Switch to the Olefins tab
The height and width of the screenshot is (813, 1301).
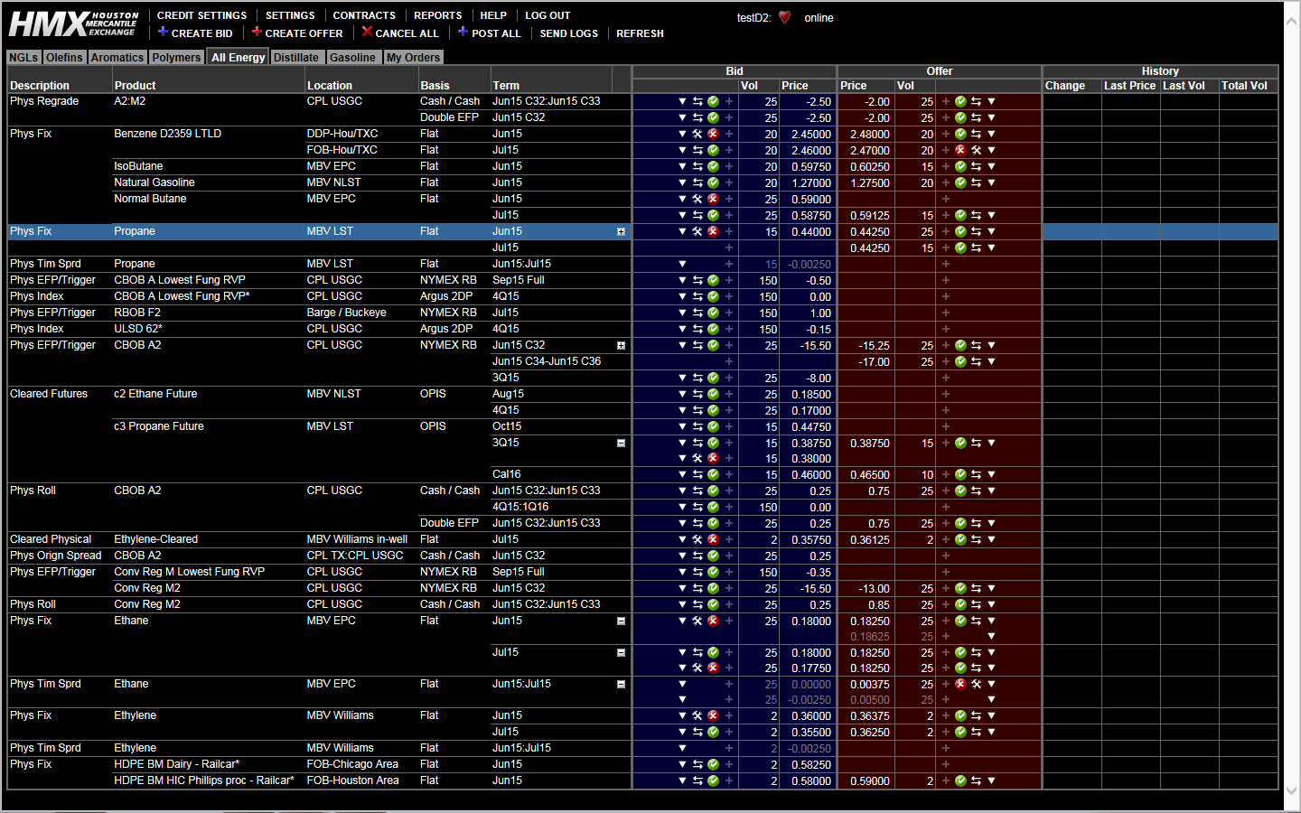click(64, 57)
